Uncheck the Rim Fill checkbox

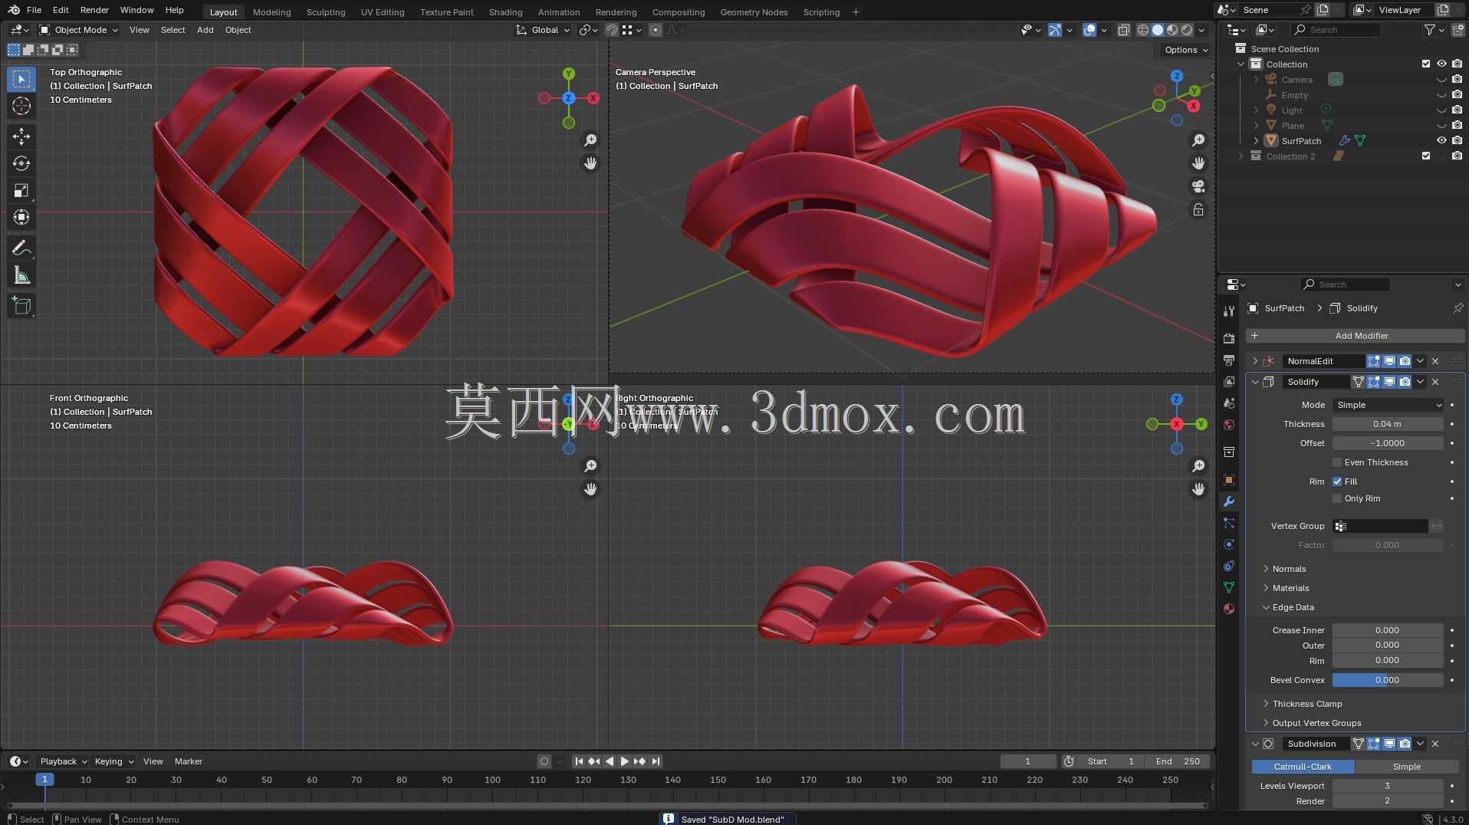point(1337,482)
